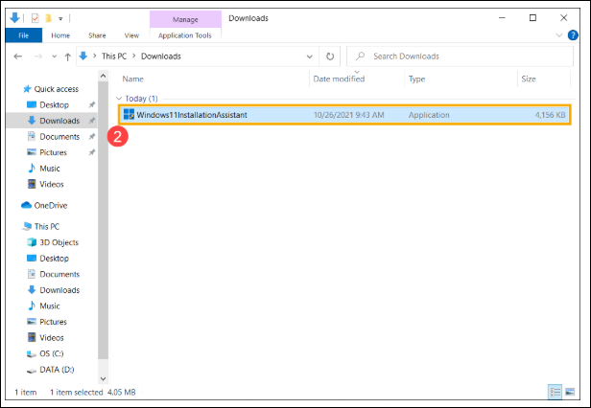Switch to the Home ribbon tab

tap(60, 35)
